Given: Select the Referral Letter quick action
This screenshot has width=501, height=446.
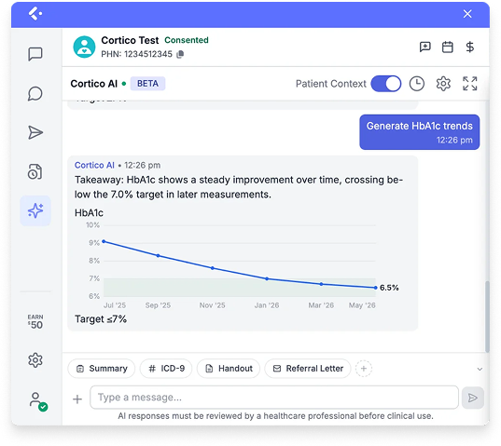Looking at the screenshot, I should pos(308,369).
